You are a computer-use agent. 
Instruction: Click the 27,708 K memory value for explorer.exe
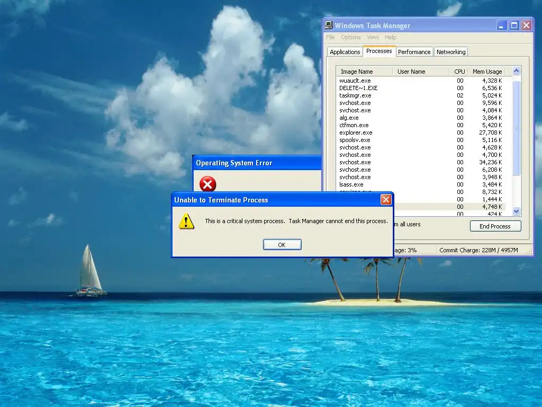click(x=491, y=132)
